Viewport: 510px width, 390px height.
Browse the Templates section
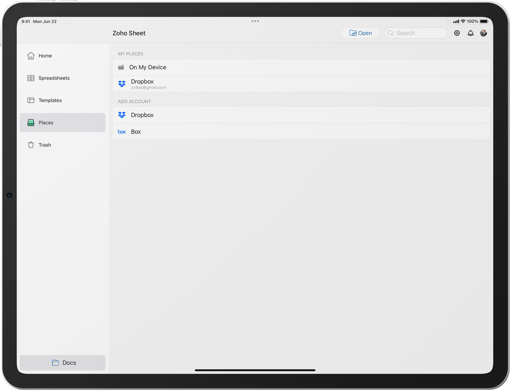click(62, 100)
